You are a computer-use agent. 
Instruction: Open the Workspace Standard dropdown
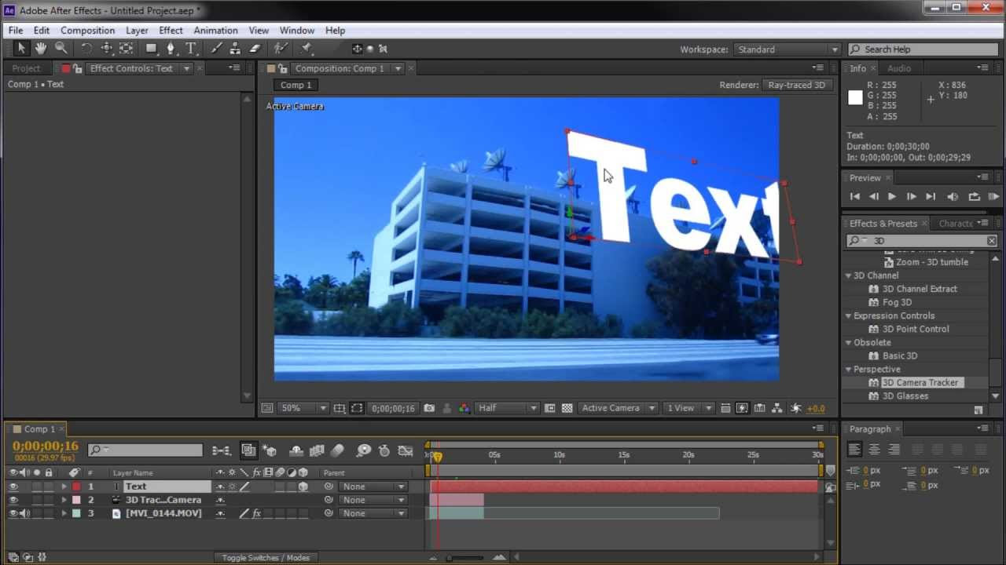tap(787, 49)
